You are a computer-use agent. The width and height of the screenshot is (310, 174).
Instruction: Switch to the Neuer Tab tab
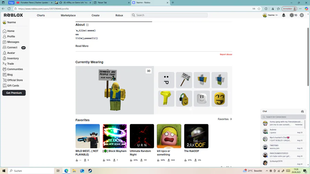click(x=112, y=2)
